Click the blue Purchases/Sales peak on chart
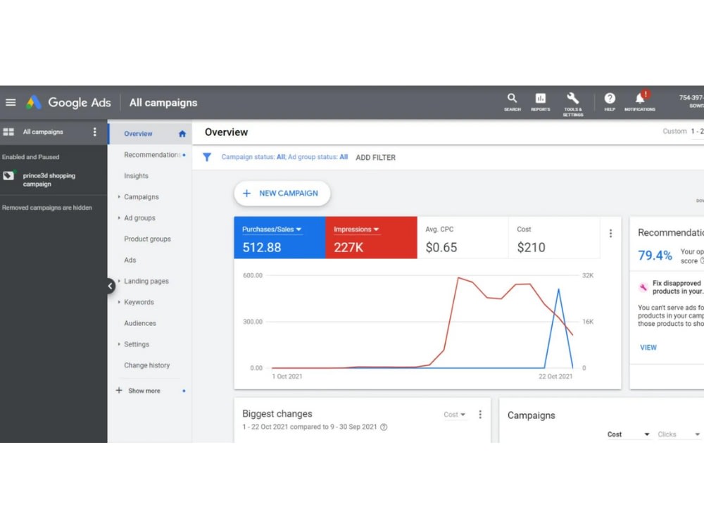 [x=558, y=290]
